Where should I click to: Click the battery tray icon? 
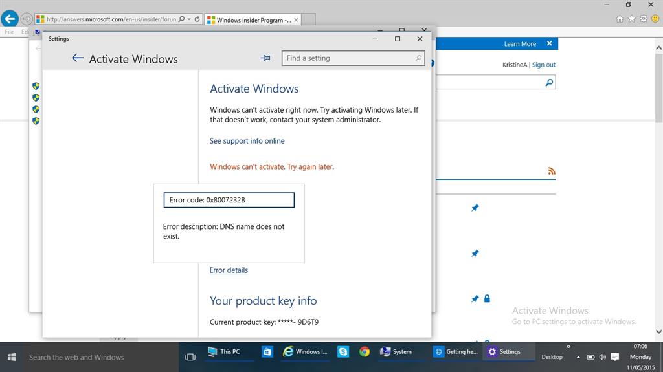point(590,357)
